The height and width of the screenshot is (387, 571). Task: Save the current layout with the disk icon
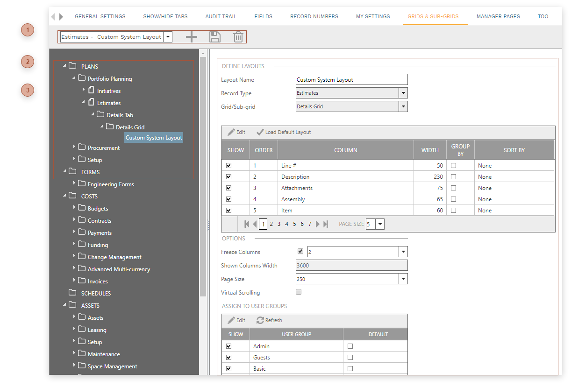(x=215, y=36)
